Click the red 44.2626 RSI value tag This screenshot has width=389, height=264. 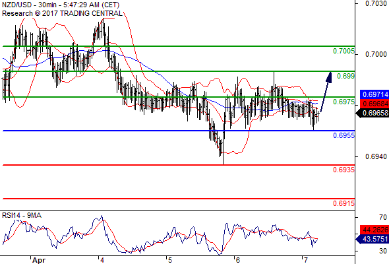point(374,230)
